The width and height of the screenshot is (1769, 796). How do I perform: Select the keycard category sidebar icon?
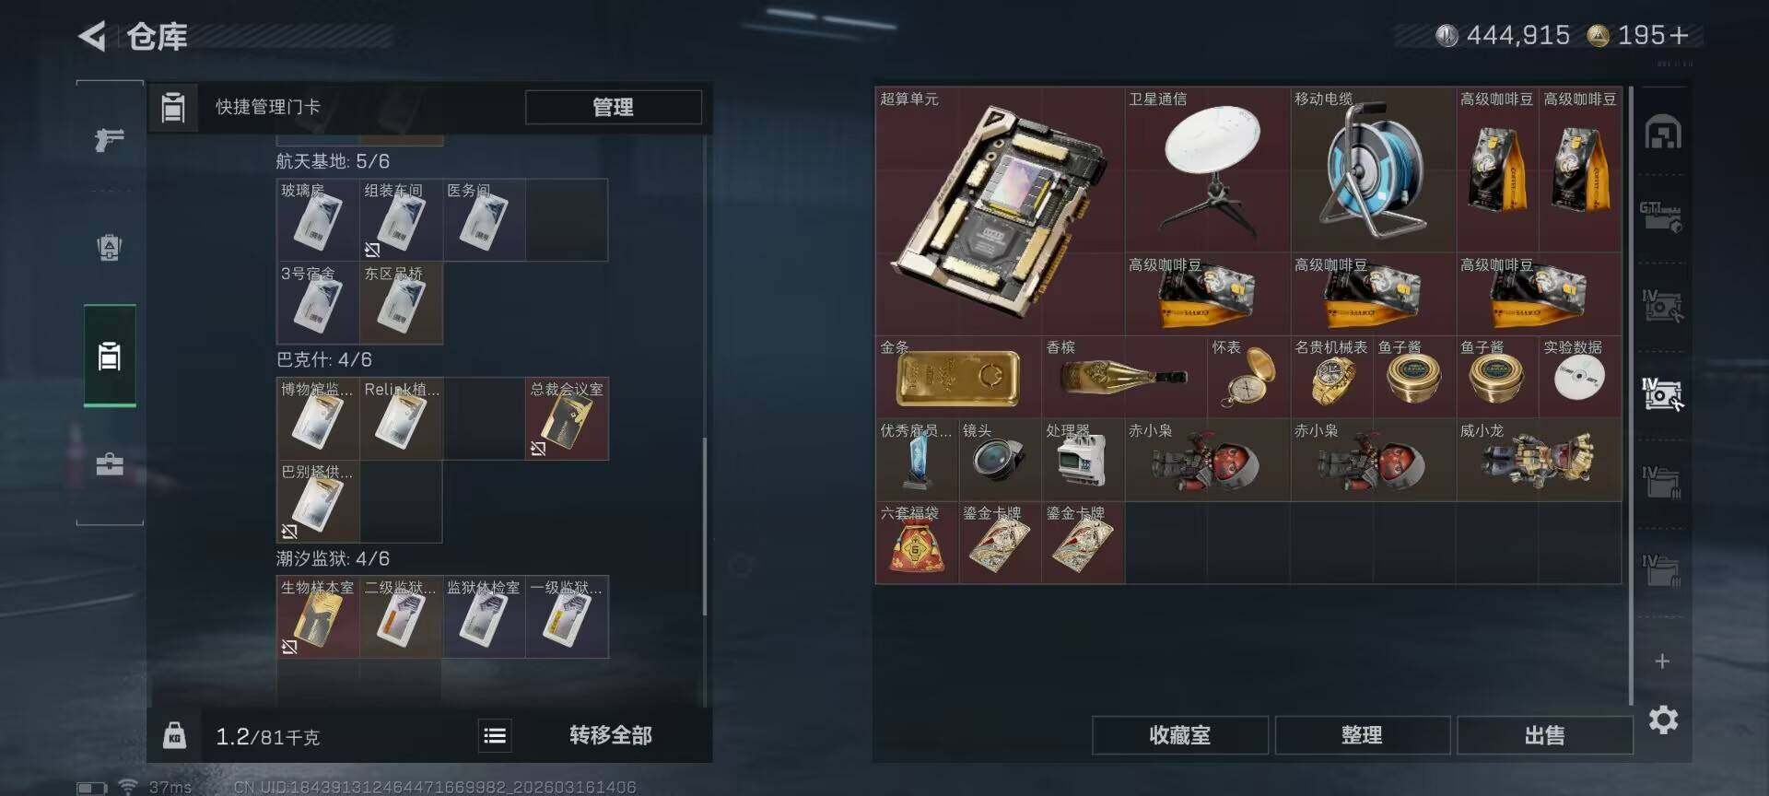[x=110, y=356]
